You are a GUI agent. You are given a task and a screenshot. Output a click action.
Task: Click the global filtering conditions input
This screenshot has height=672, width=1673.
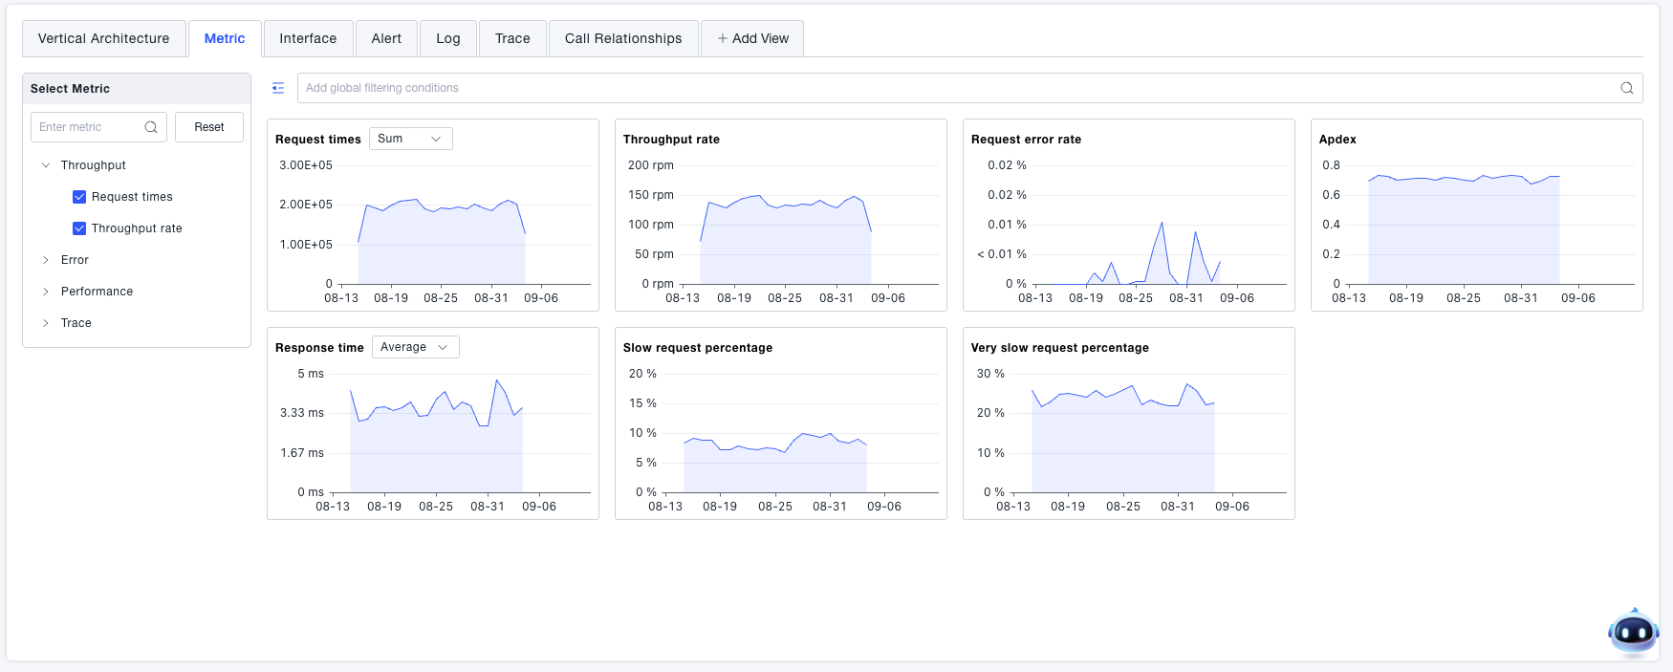[x=956, y=88]
